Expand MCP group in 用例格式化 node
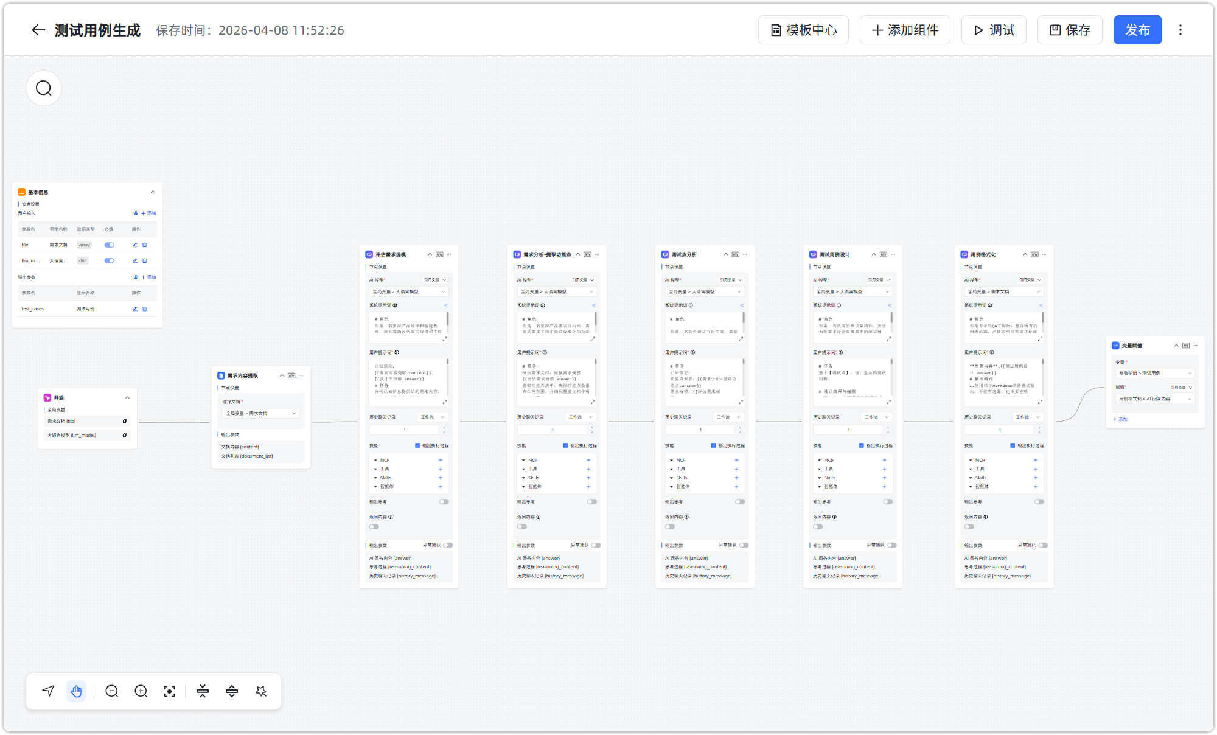The height and width of the screenshot is (735, 1217). click(971, 461)
